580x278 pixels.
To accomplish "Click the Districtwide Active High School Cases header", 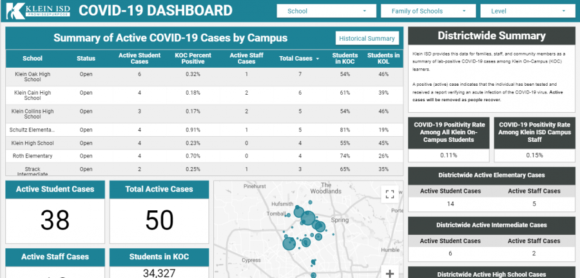I will pyautogui.click(x=492, y=273).
